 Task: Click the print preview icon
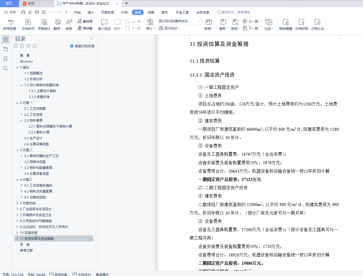click(44, 12)
